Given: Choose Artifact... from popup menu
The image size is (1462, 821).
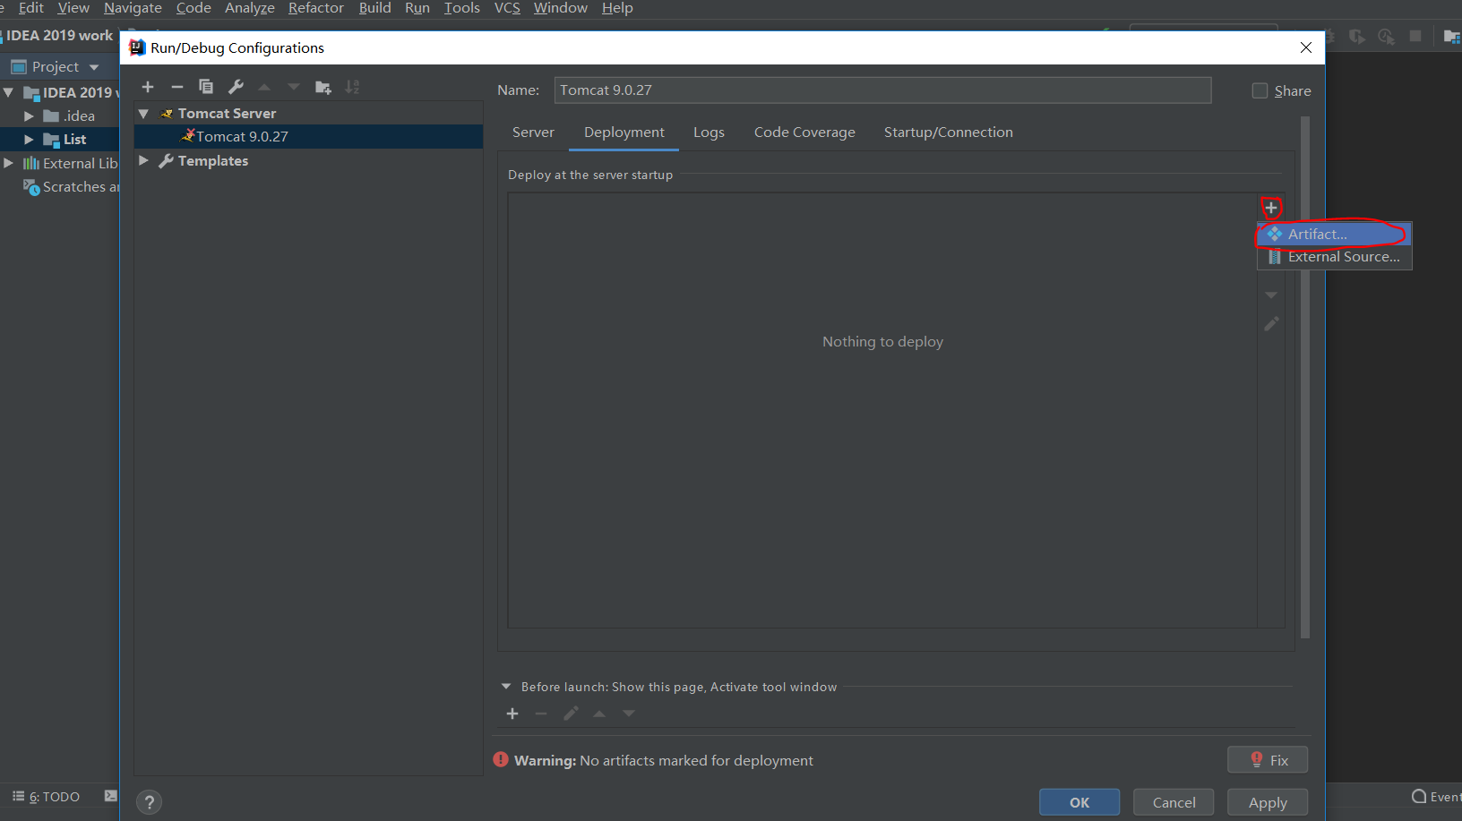Looking at the screenshot, I should tap(1335, 234).
